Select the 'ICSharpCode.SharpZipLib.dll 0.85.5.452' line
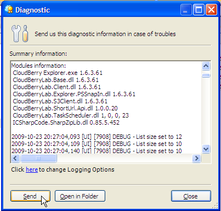The width and height of the screenshot is (221, 211). coord(66,122)
